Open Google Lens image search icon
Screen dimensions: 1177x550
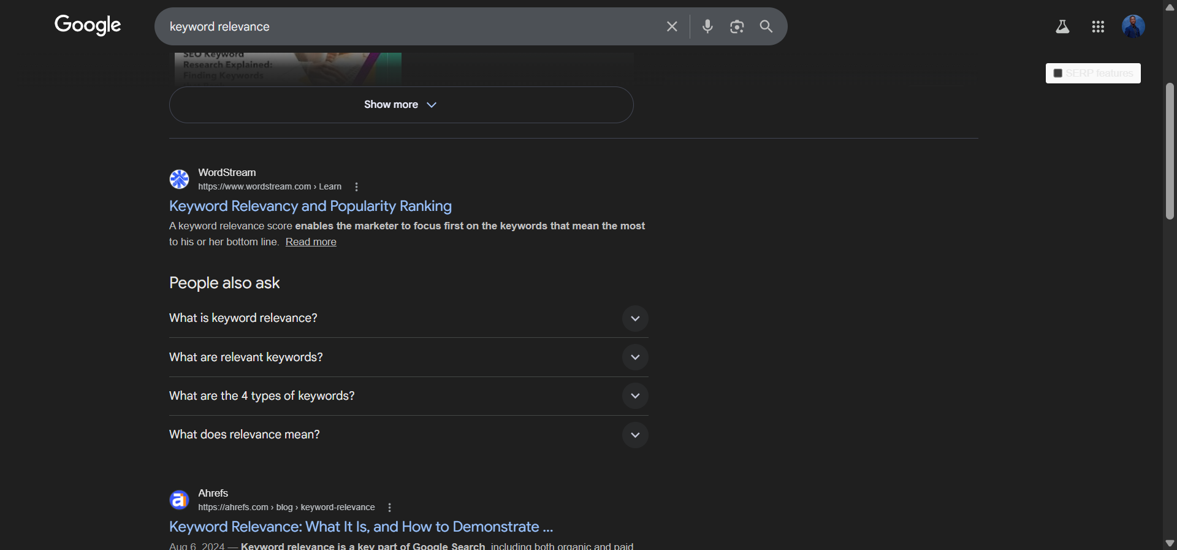click(737, 26)
